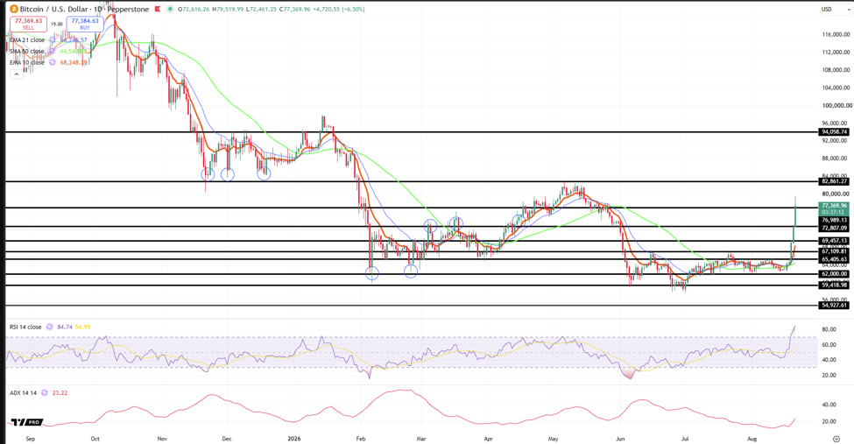Select the SMA 50 close legend label
This screenshot has width=854, height=444.
click(27, 51)
